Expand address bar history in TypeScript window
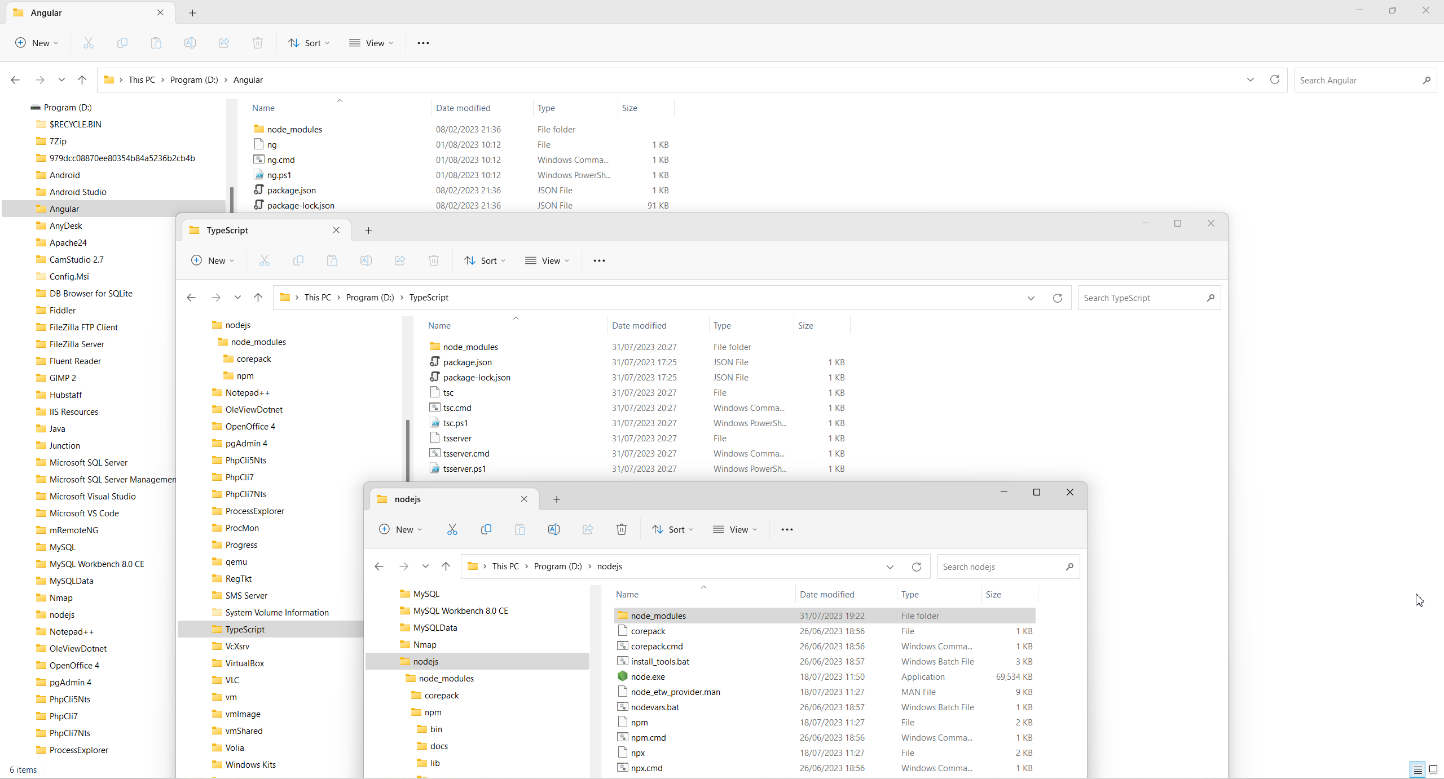 click(x=1031, y=298)
